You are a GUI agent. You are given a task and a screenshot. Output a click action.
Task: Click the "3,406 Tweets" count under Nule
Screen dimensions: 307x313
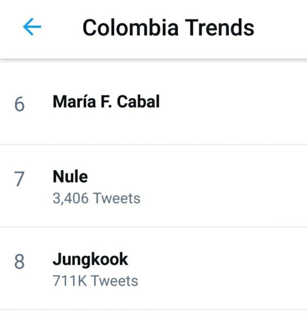click(96, 199)
